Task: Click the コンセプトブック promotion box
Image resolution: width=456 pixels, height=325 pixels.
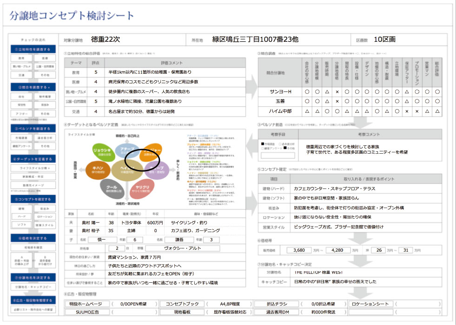Action: [182, 304]
